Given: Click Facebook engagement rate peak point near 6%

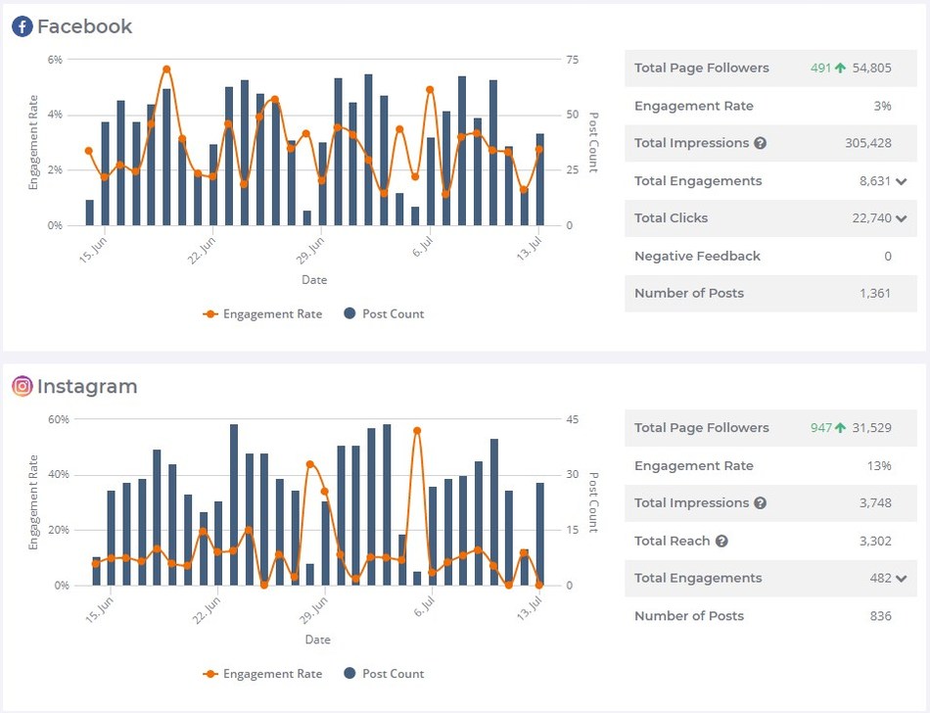Looking at the screenshot, I should tap(166, 70).
